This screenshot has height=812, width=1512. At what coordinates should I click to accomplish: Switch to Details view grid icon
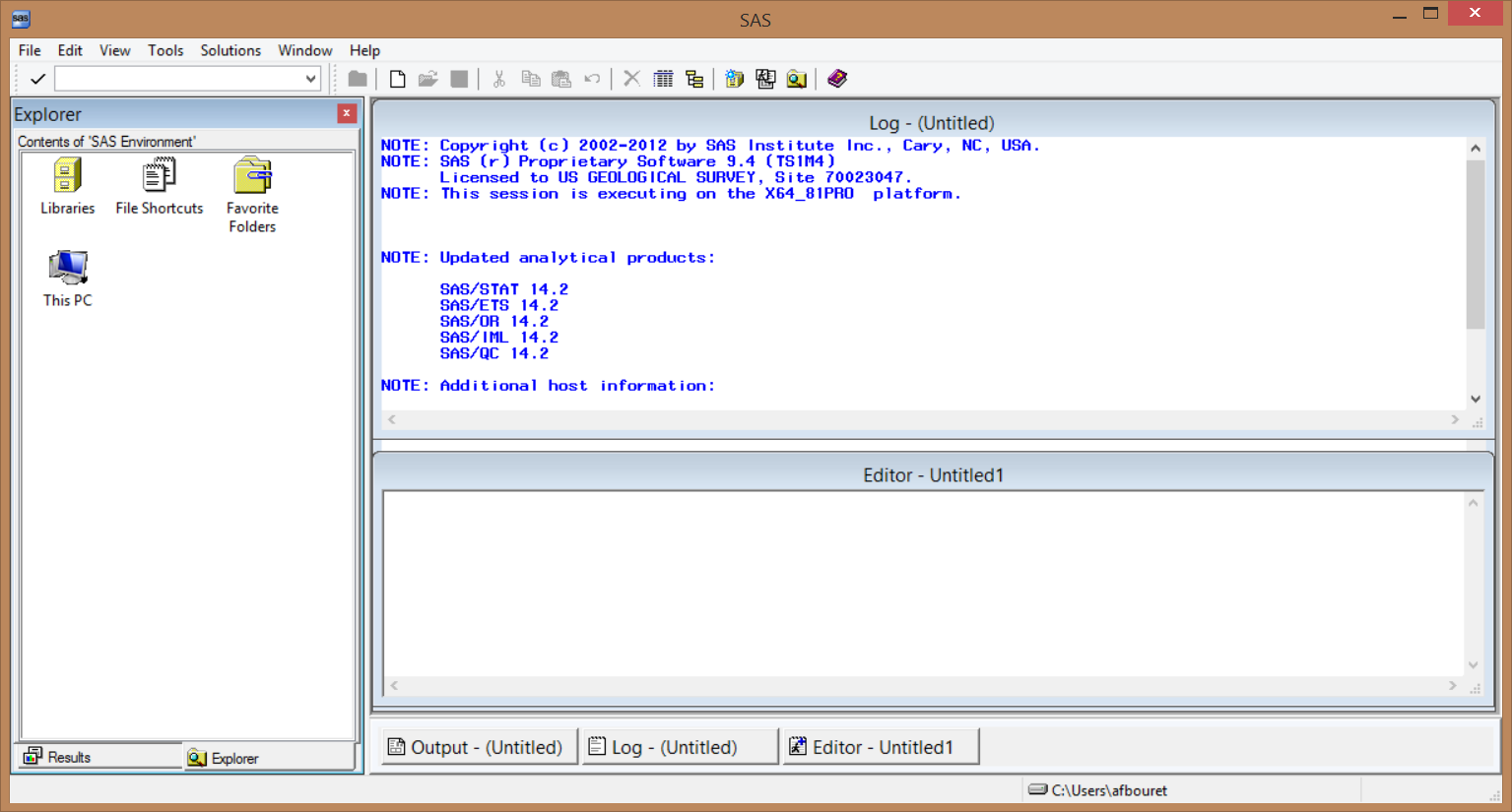click(x=663, y=79)
